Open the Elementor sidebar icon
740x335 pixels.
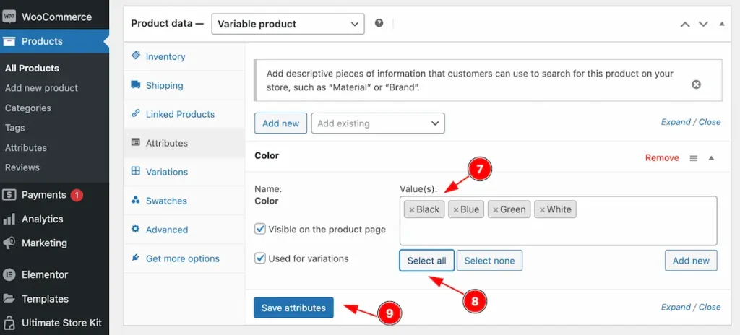click(9, 274)
